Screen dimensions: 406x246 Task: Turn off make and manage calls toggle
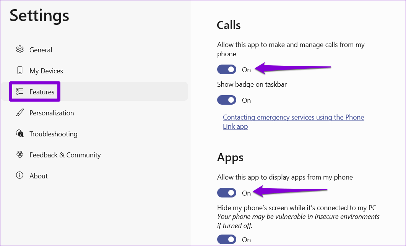[227, 69]
